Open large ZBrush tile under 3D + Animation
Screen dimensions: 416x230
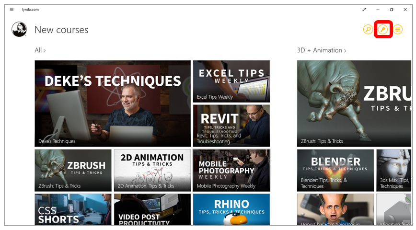tap(354, 103)
